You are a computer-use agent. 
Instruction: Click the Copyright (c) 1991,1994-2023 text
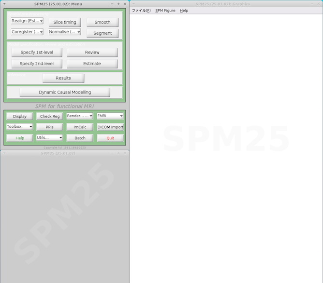coord(65,148)
